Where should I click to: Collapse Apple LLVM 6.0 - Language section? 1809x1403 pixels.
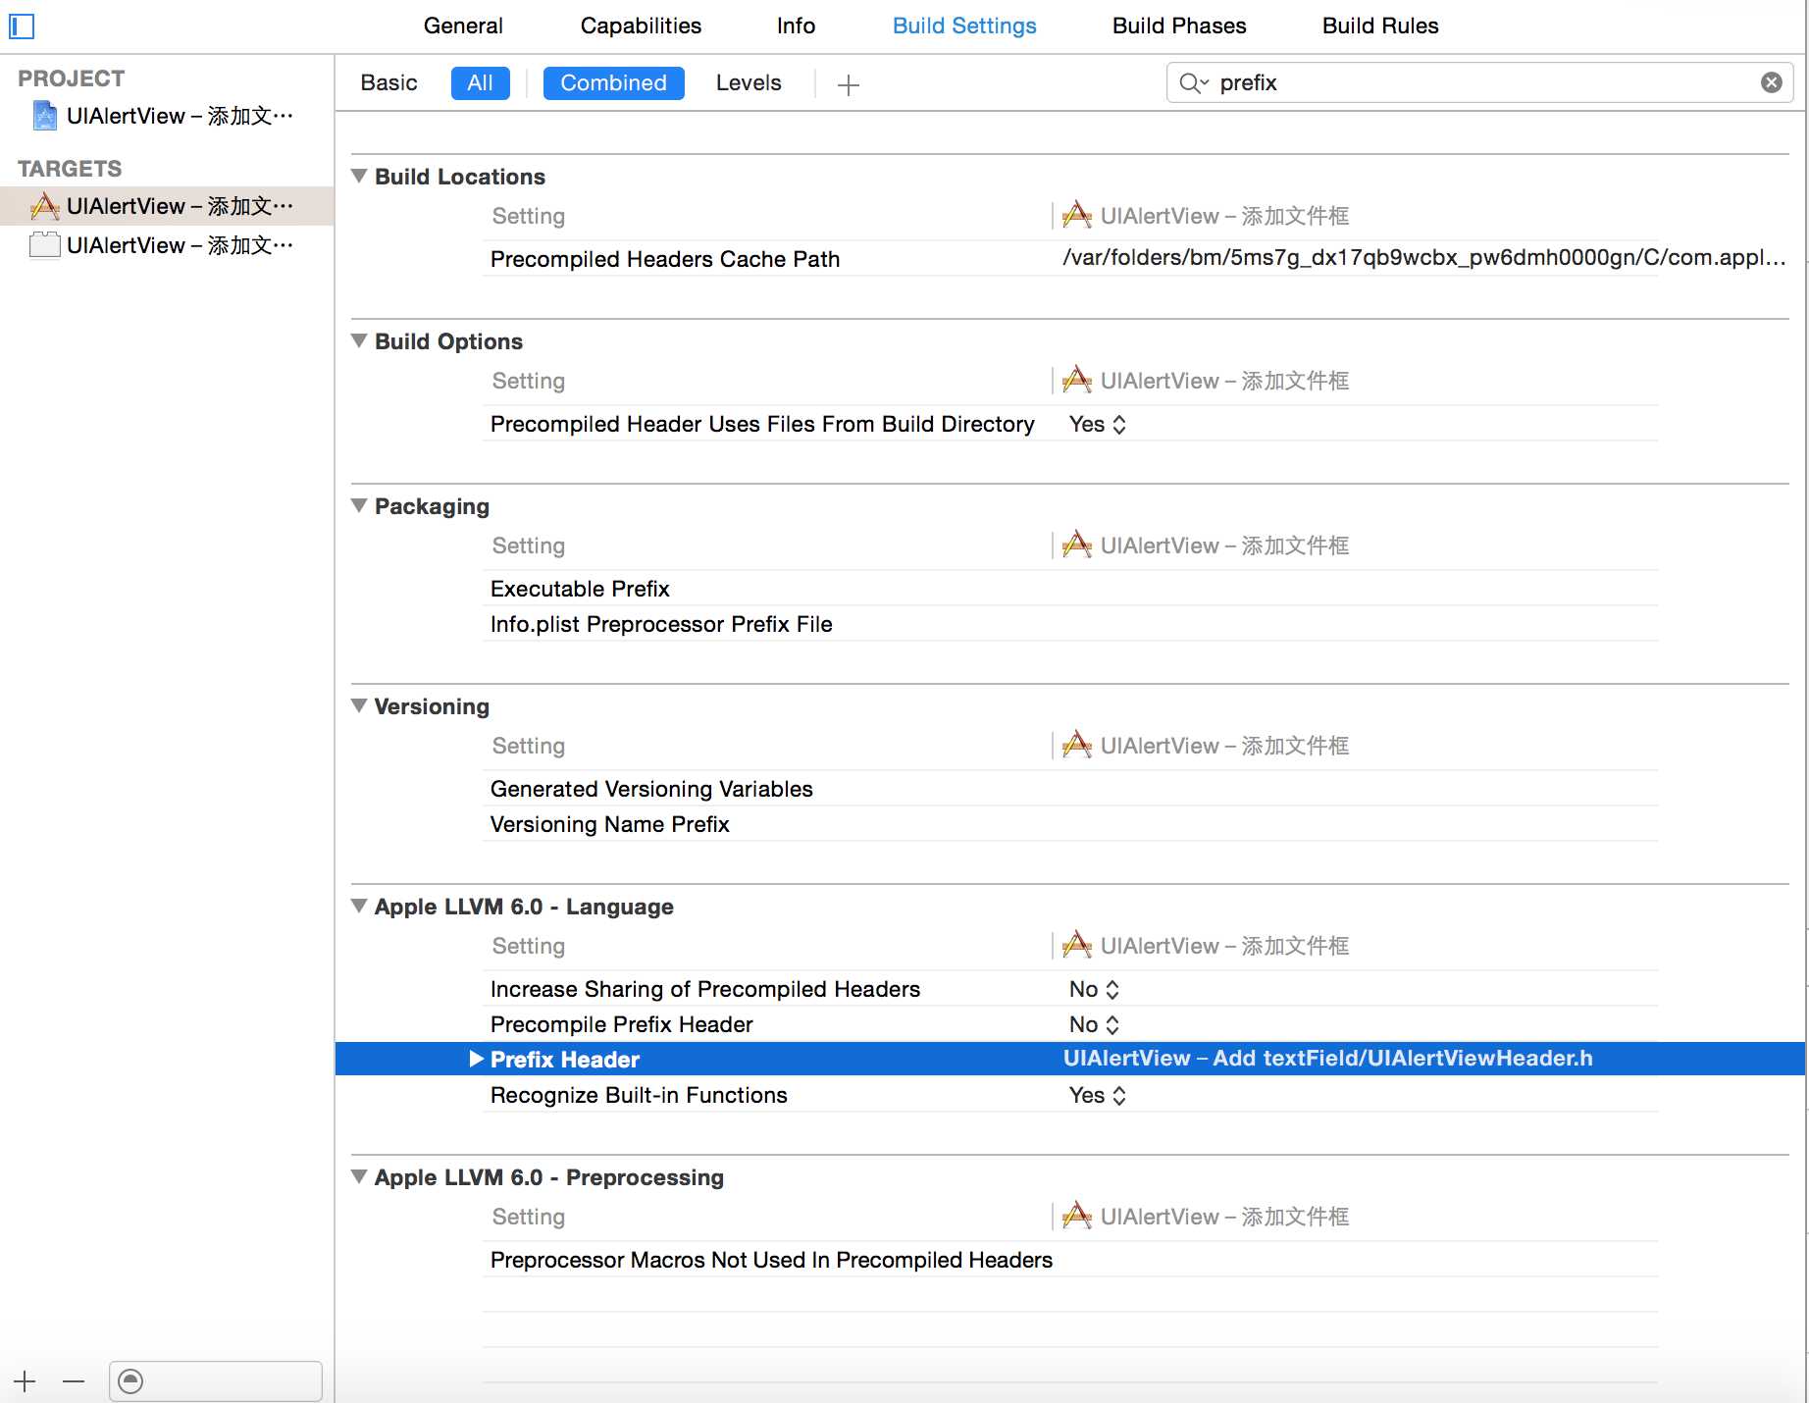click(x=359, y=906)
